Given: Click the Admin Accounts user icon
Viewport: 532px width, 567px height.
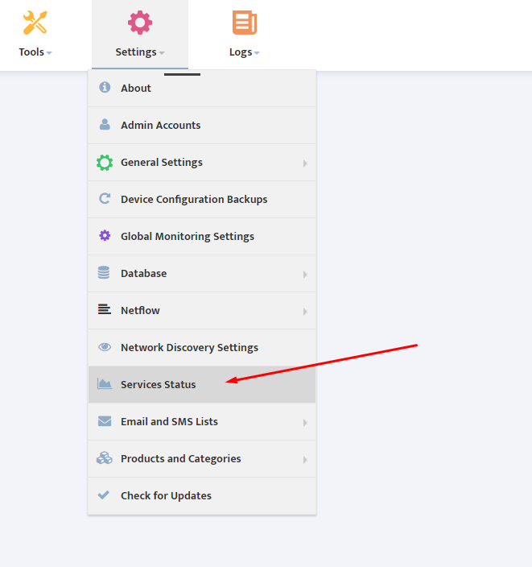Looking at the screenshot, I should [105, 124].
